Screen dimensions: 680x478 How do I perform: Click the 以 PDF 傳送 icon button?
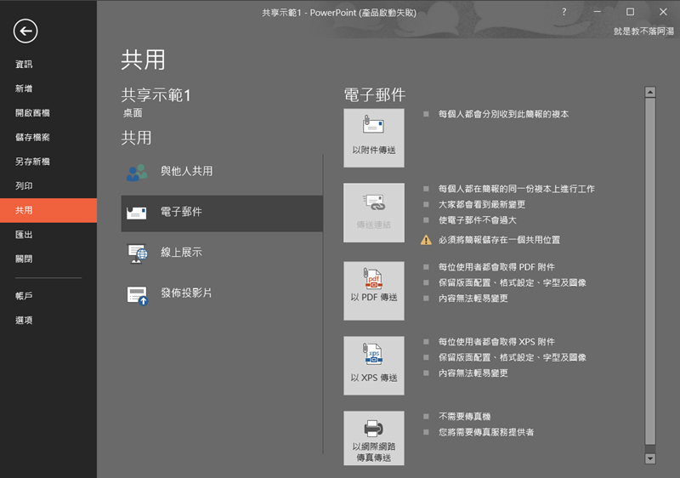tap(374, 290)
